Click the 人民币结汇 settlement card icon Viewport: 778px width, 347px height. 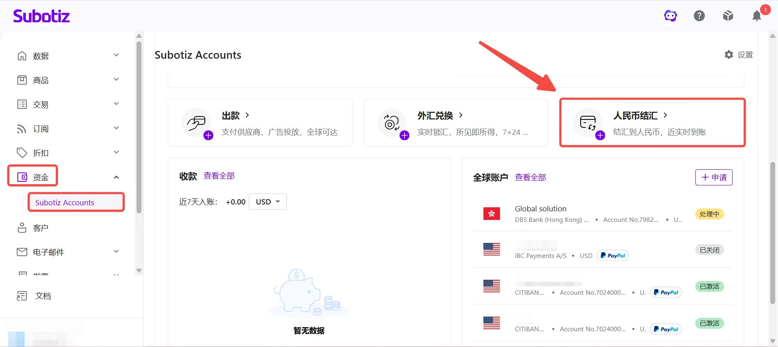pos(588,122)
